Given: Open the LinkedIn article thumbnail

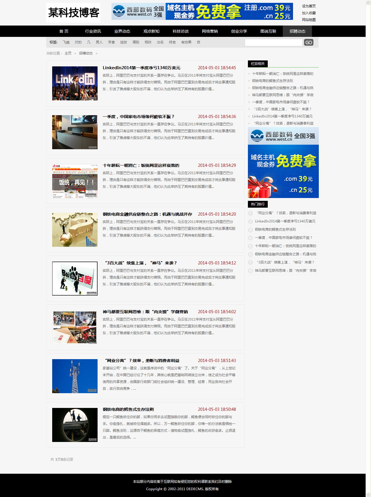Looking at the screenshot, I should coord(75,83).
